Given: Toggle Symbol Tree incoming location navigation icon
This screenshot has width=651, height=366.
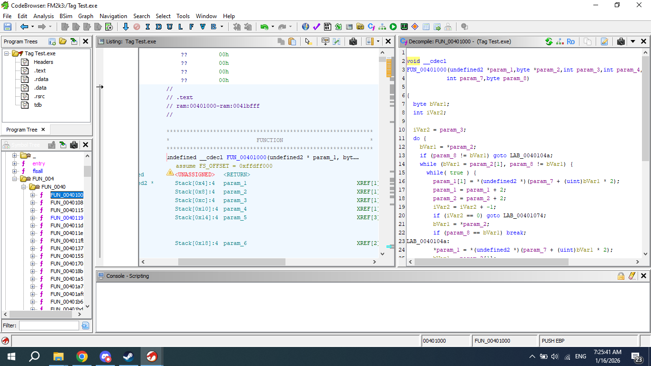Looking at the screenshot, I should 63,145.
